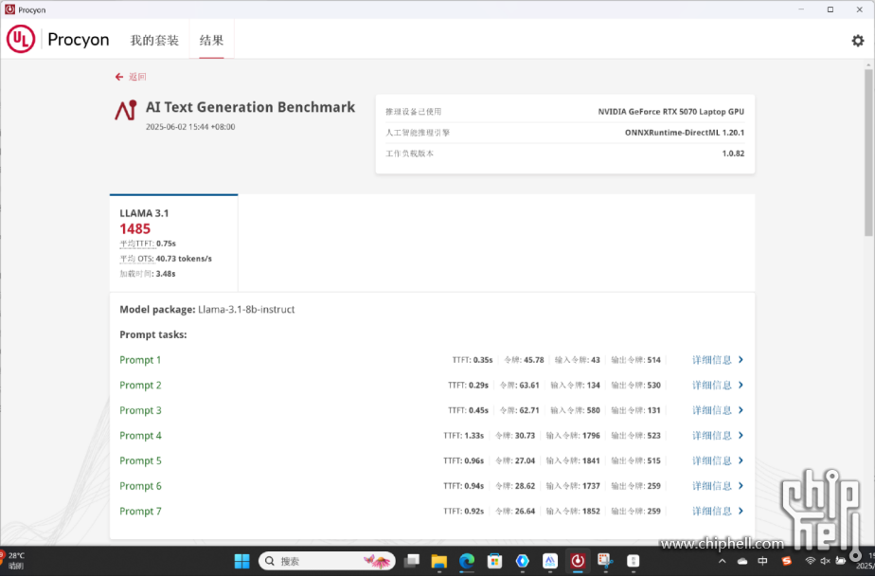Expand Prompt 5 row chevron
Screen dimensions: 875x577
(x=741, y=460)
